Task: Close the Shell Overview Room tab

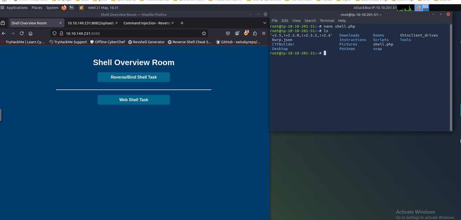Action: pos(60,23)
